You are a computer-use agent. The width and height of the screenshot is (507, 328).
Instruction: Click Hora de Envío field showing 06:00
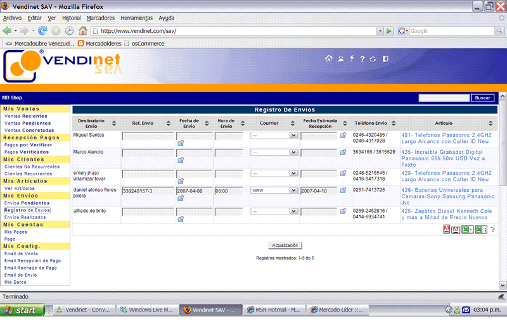pos(229,191)
